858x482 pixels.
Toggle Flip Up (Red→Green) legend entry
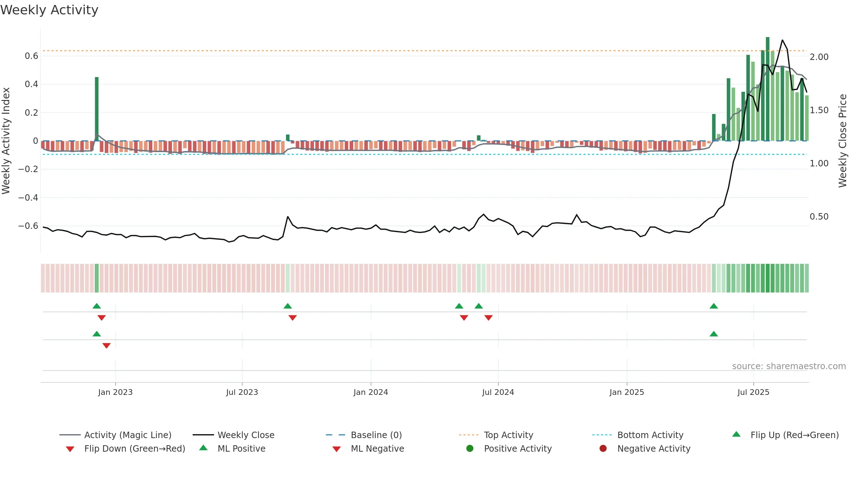click(785, 435)
